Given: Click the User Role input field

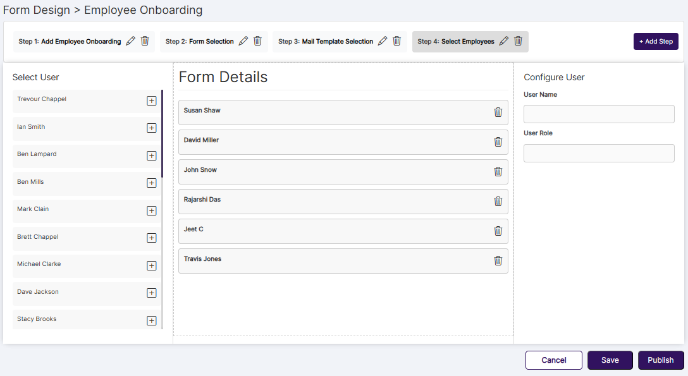Looking at the screenshot, I should pyautogui.click(x=598, y=153).
